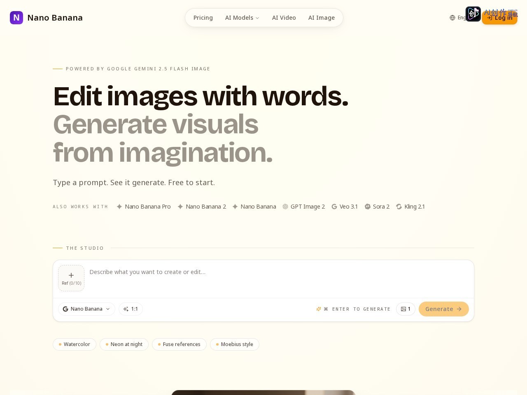This screenshot has width=527, height=395.
Task: Open the Nano Banana model selector dropdown
Action: click(x=86, y=309)
